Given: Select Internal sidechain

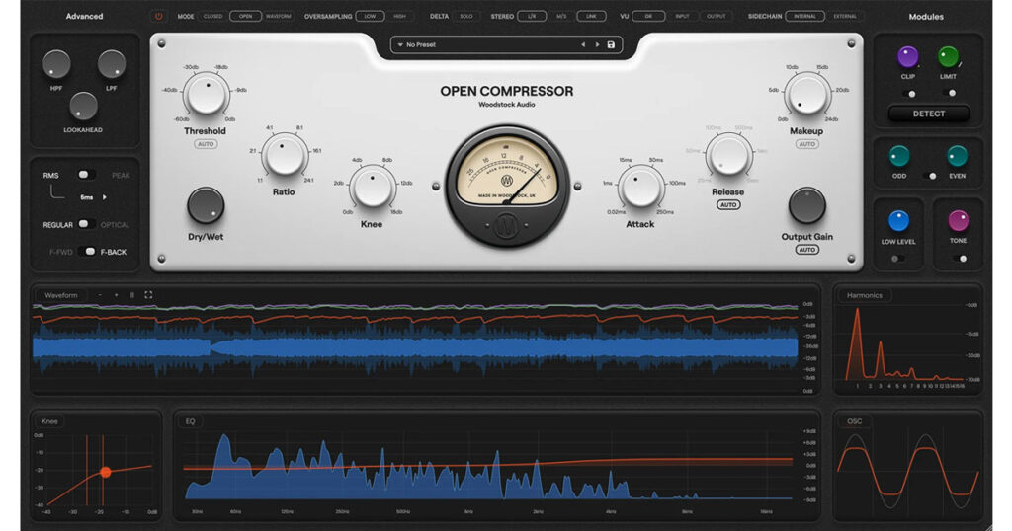Looking at the screenshot, I should tap(804, 16).
